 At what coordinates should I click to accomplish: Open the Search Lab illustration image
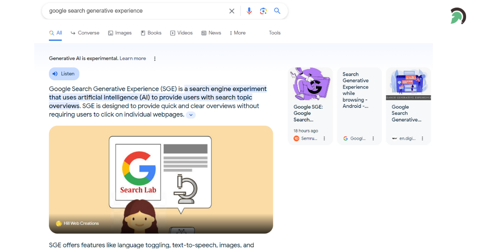coord(161,180)
